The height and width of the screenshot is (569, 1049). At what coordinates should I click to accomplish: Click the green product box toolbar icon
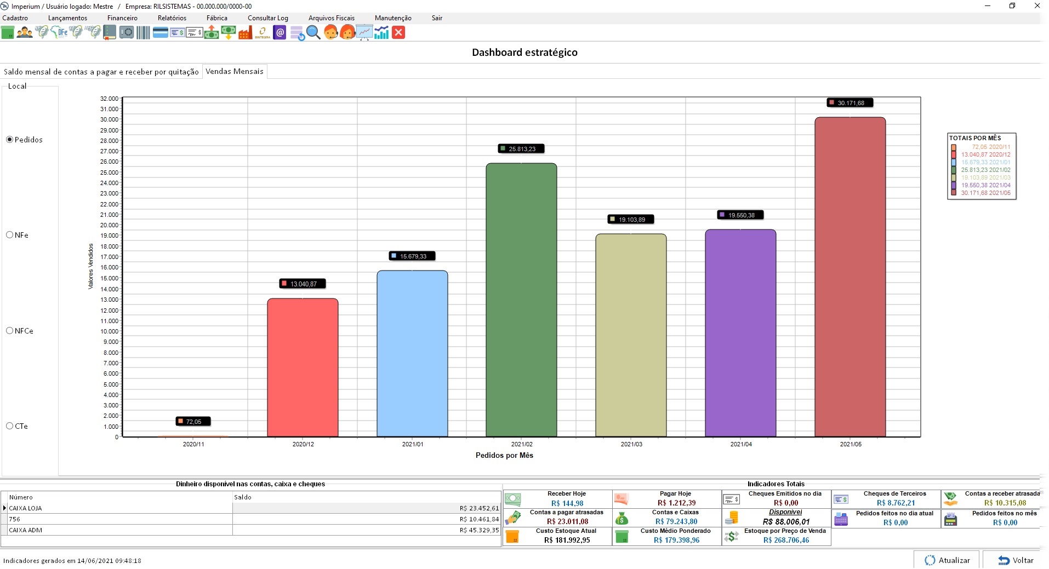[x=8, y=33]
